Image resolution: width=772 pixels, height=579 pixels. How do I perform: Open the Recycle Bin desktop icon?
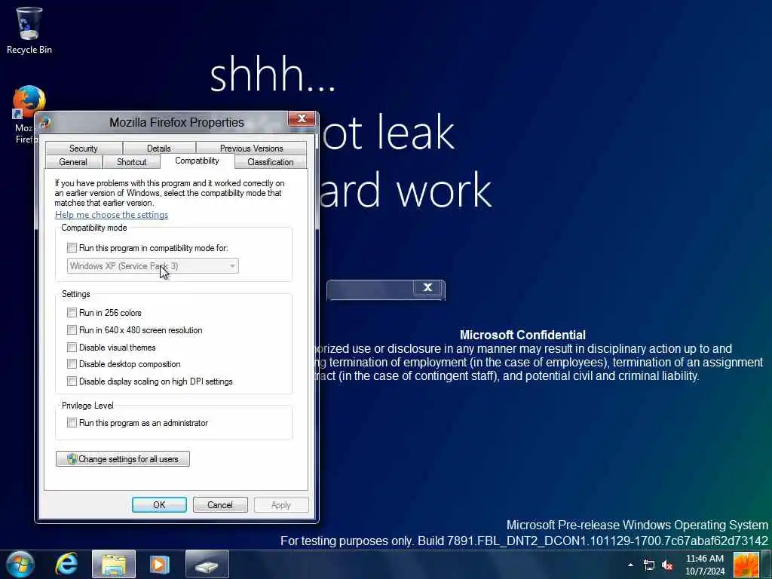29,29
